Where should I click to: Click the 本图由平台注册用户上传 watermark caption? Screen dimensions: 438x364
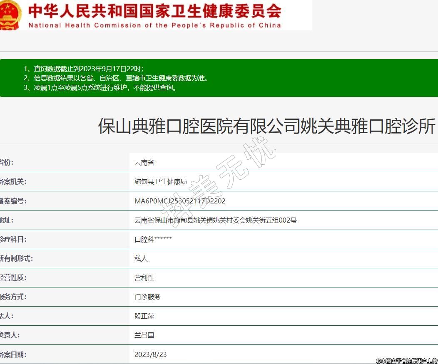click(406, 361)
